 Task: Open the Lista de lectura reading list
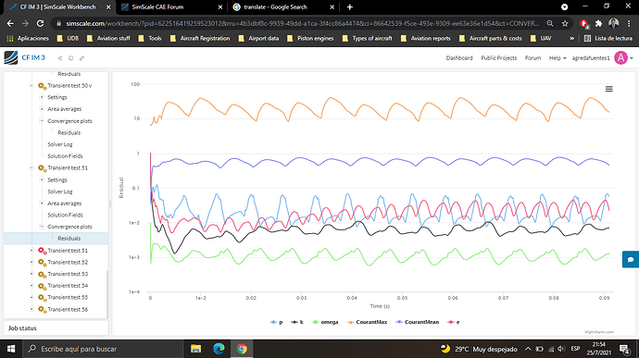coord(608,38)
